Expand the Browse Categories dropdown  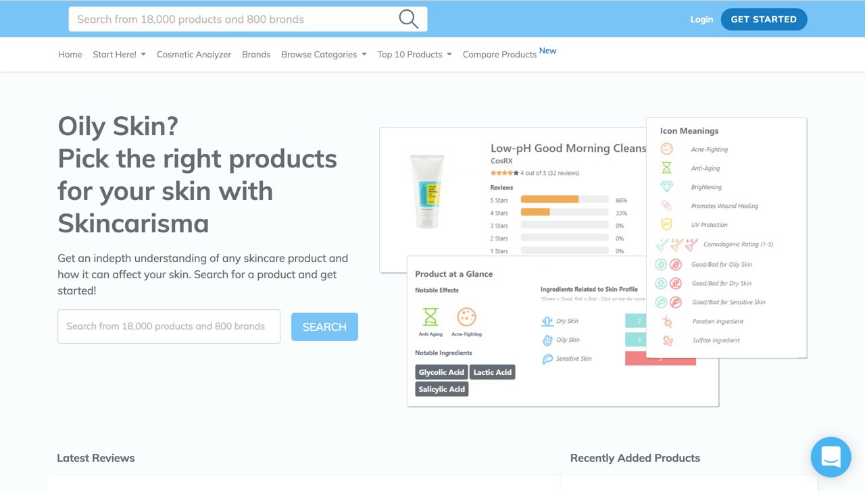coord(324,55)
